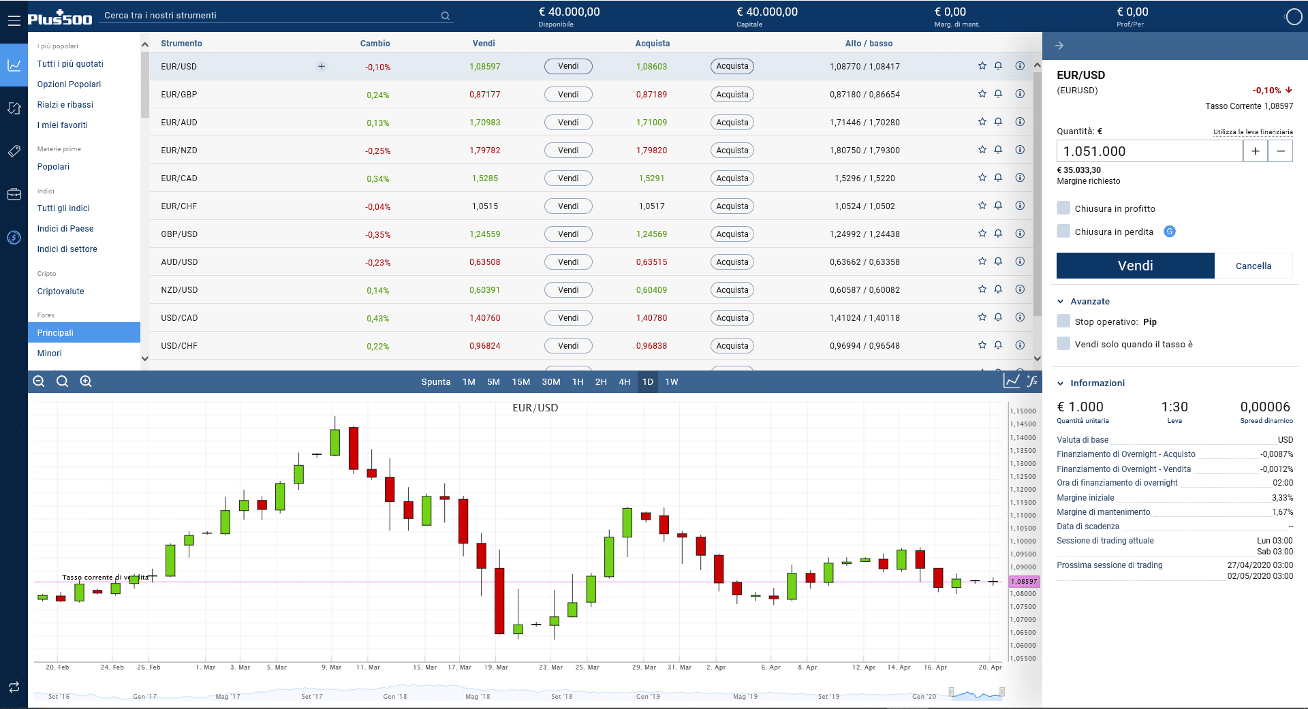Screen dimensions: 1308x709
Task: Set alert bell for AUD/USD
Action: click(x=998, y=262)
